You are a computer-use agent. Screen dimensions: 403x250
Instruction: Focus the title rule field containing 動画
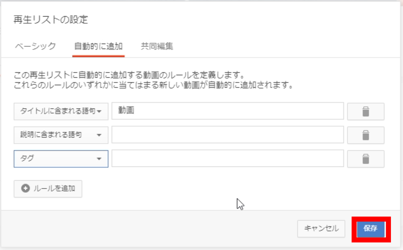coord(228,111)
